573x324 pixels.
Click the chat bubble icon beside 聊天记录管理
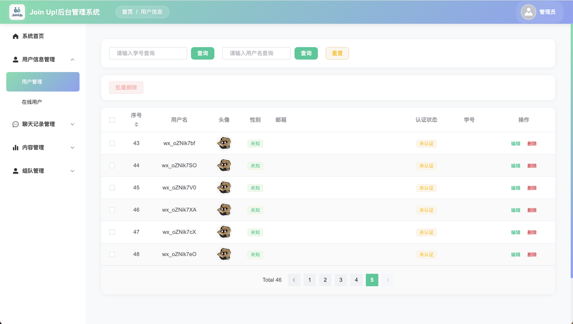(16, 124)
